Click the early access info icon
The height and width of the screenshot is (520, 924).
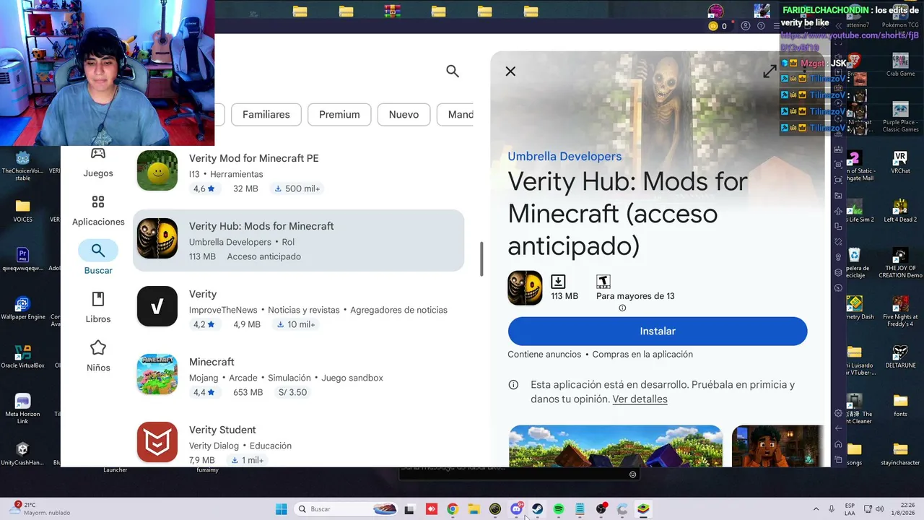(x=513, y=385)
